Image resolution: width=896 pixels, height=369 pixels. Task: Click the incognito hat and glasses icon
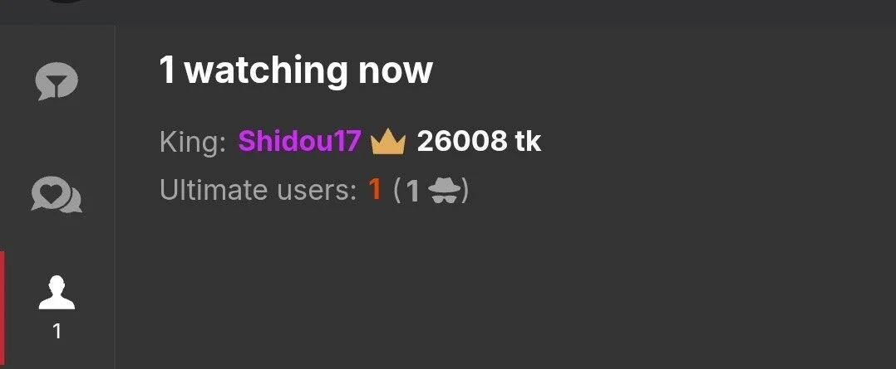(x=444, y=191)
